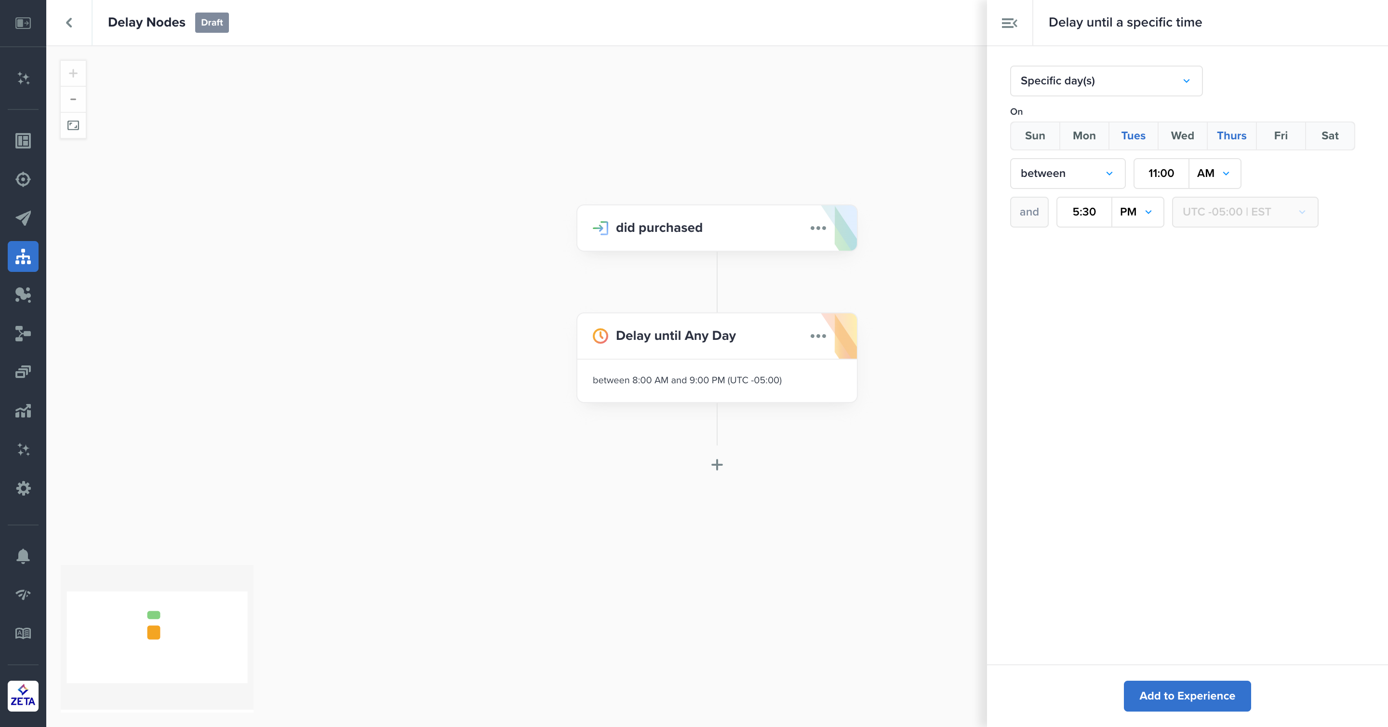Click the 5:30 end time field
The width and height of the screenshot is (1388, 727).
coord(1083,212)
